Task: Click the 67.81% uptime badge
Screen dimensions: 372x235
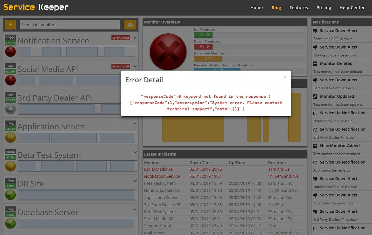Action: click(x=11, y=43)
